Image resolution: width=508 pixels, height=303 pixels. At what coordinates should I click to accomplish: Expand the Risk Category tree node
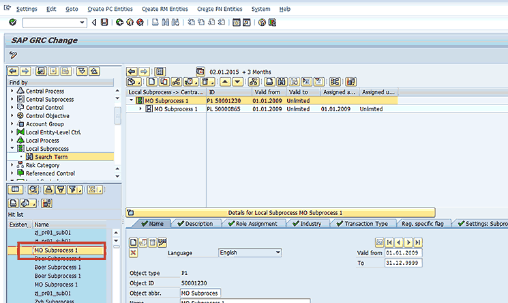point(12,164)
